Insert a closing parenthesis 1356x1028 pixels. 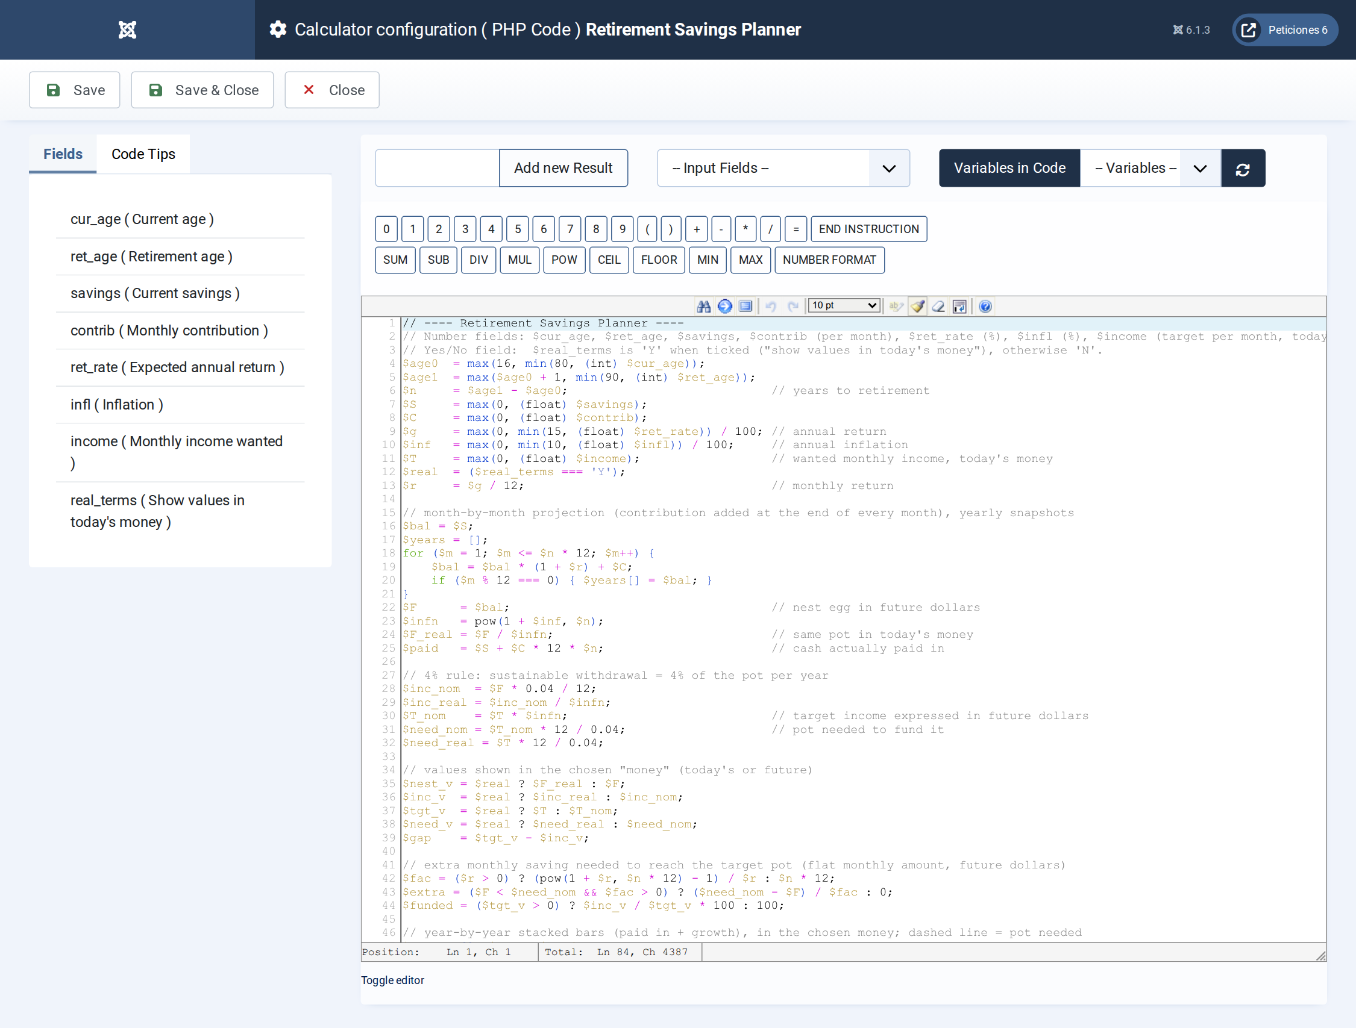671,229
